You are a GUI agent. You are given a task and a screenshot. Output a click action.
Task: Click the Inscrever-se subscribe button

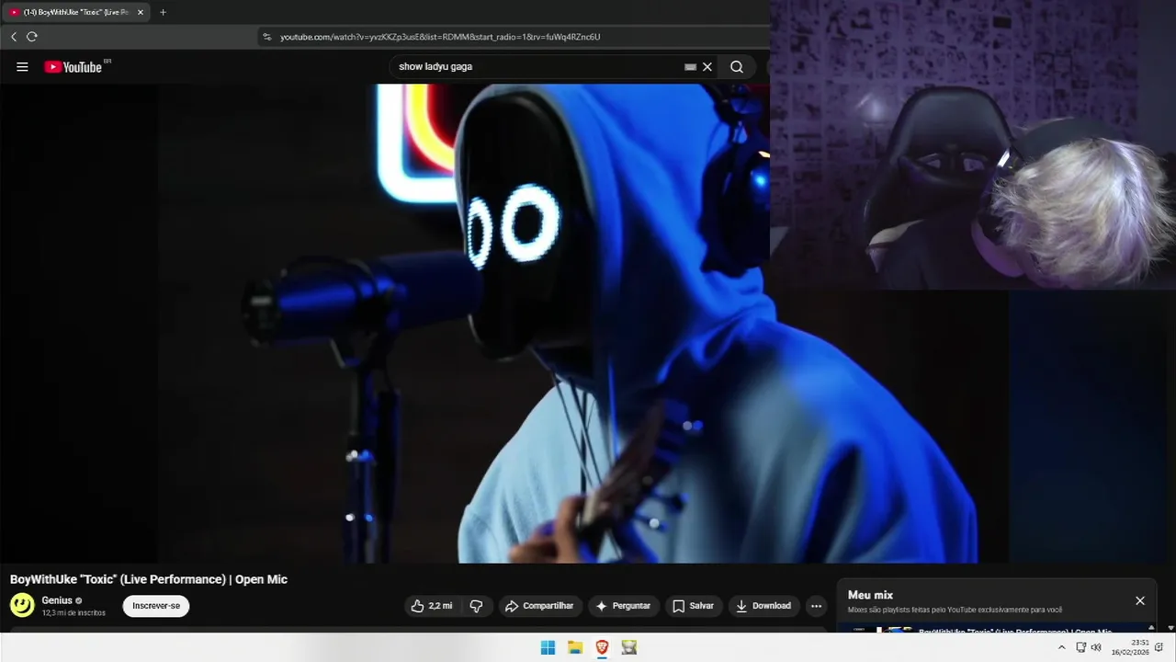pyautogui.click(x=156, y=606)
